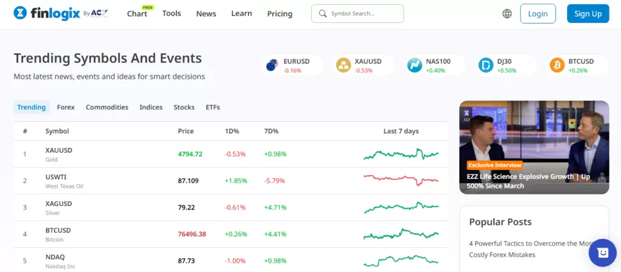Click the Sign Up button
The width and height of the screenshot is (621, 272).
click(x=588, y=14)
